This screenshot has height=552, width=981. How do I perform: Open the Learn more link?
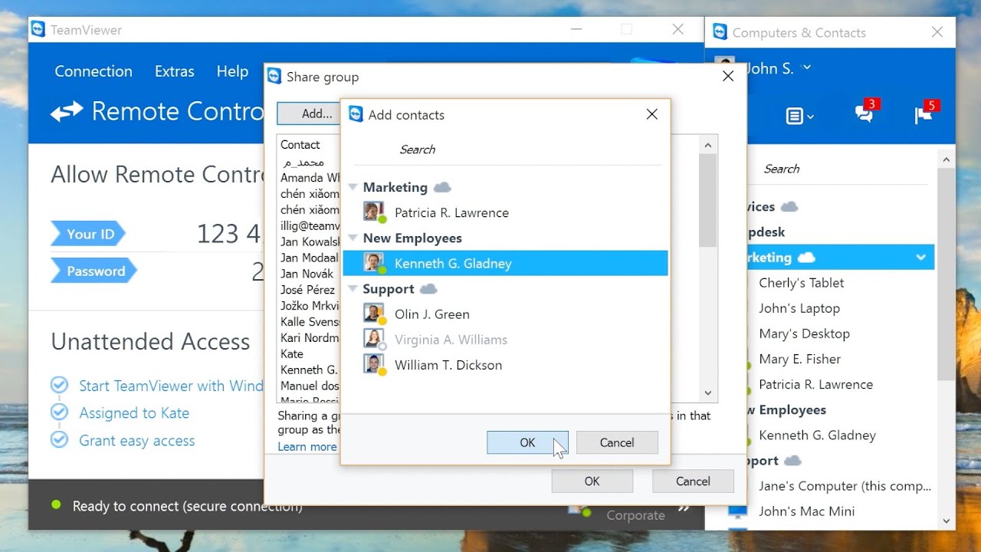pyautogui.click(x=307, y=446)
